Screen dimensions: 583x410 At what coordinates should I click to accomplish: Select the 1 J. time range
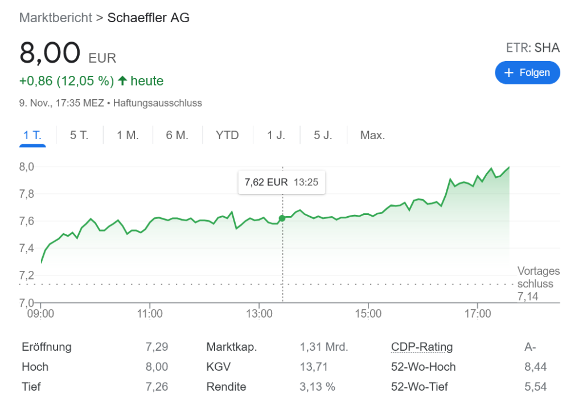click(x=275, y=135)
